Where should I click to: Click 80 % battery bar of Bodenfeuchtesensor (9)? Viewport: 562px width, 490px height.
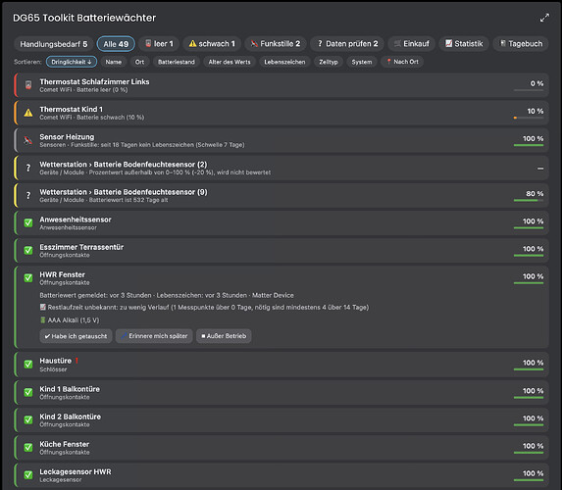pyautogui.click(x=529, y=200)
